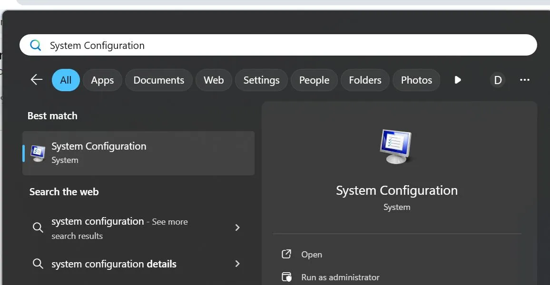
Task: Switch to the Settings filter
Action: (x=261, y=80)
